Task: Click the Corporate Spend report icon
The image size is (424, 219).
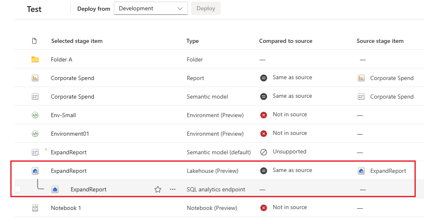Action: point(35,78)
